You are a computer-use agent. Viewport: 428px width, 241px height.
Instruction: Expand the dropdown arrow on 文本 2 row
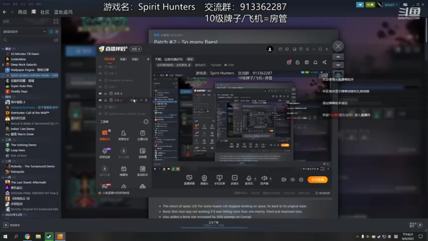click(x=141, y=100)
